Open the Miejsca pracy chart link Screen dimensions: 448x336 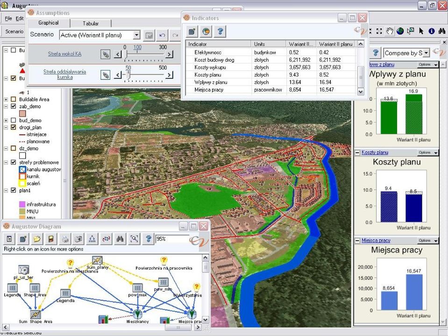click(376, 240)
